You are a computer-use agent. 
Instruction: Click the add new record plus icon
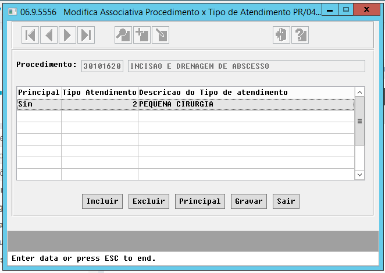click(142, 35)
